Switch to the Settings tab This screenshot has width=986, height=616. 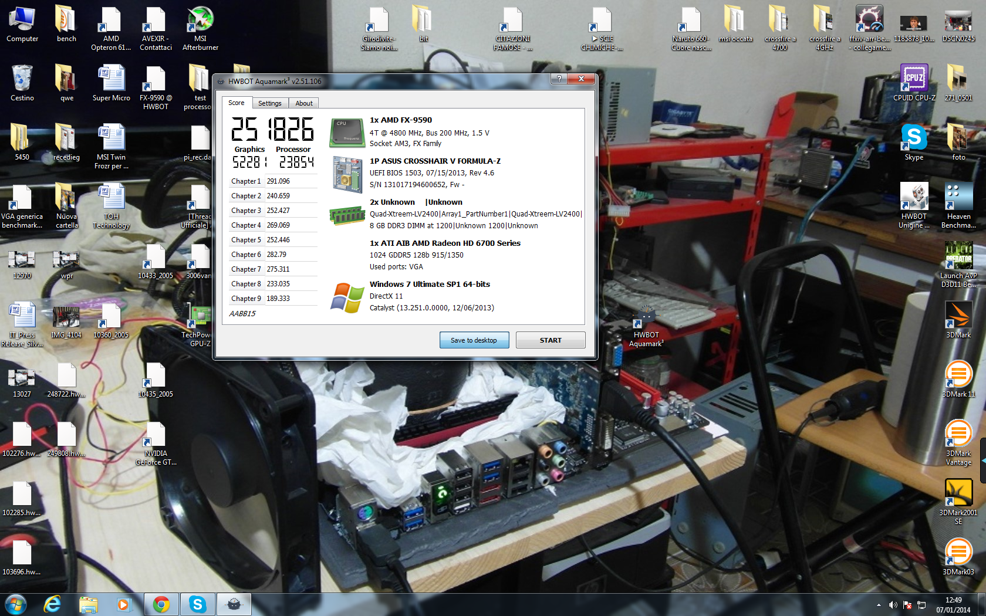click(270, 103)
